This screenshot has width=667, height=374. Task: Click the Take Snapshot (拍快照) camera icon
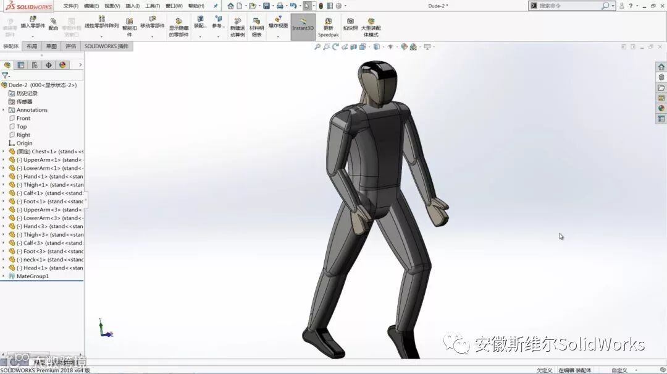click(350, 21)
